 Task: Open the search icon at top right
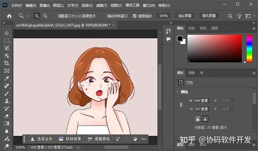[230, 16]
